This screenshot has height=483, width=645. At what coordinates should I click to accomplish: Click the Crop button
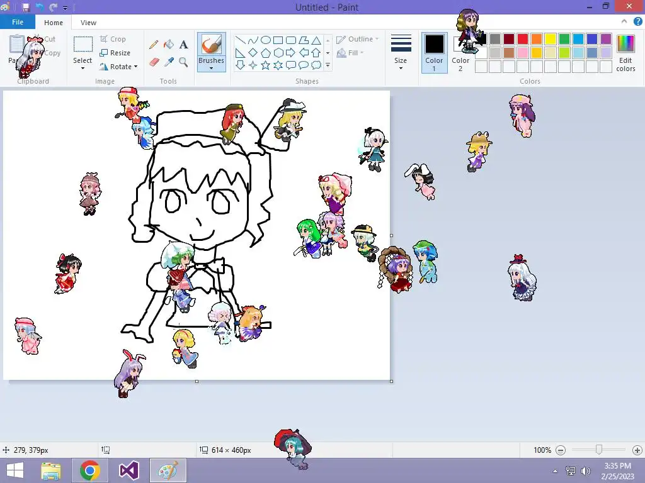pos(113,39)
